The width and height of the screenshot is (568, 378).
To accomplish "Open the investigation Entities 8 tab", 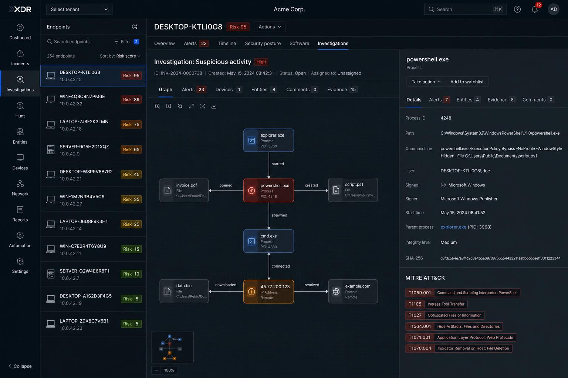I will tap(264, 89).
